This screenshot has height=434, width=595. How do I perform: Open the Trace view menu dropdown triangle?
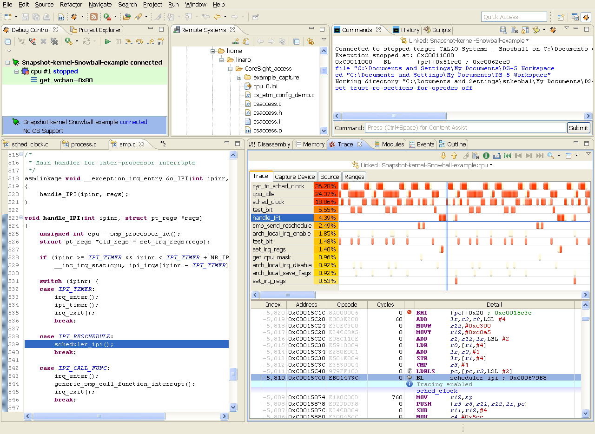point(588,155)
